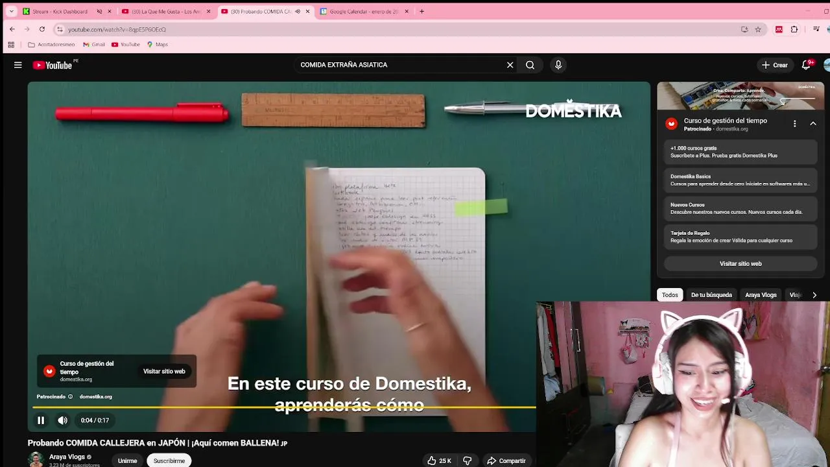
Task: Click the Suscribirme button
Action: (169, 461)
